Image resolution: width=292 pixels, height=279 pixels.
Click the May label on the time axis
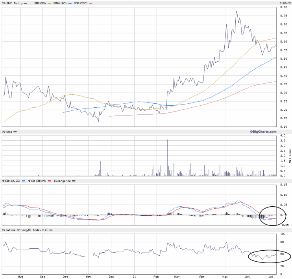225,276
